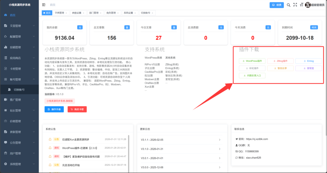Open announcement WordPress插件-已更新【2.3.0】
This screenshot has height=173, width=327.
(x=80, y=148)
